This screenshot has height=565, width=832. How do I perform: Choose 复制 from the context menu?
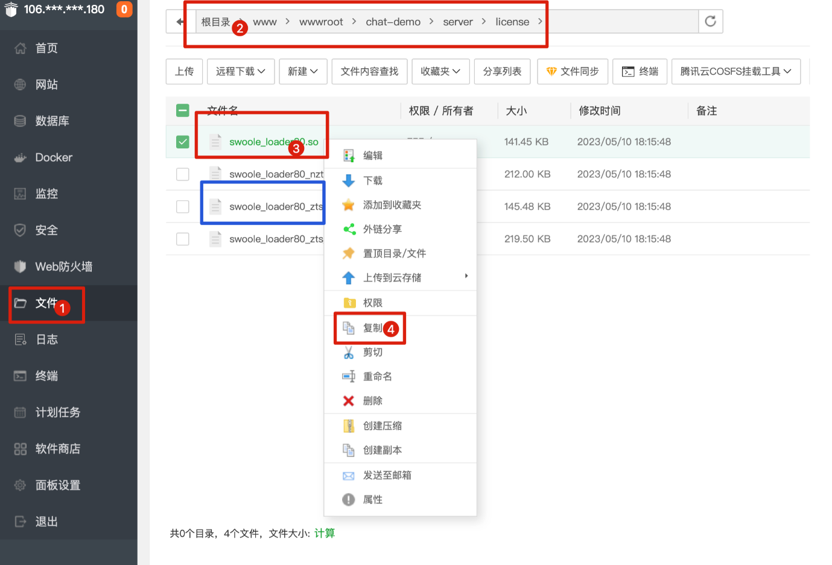tap(372, 328)
